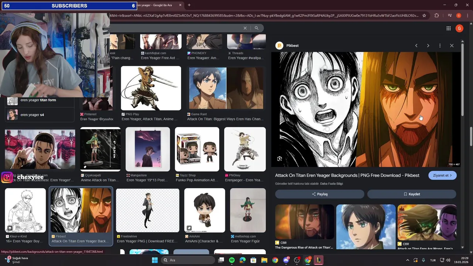Image resolution: width=473 pixels, height=266 pixels.
Task: Open Spotify from the taskbar
Action: coord(232,260)
